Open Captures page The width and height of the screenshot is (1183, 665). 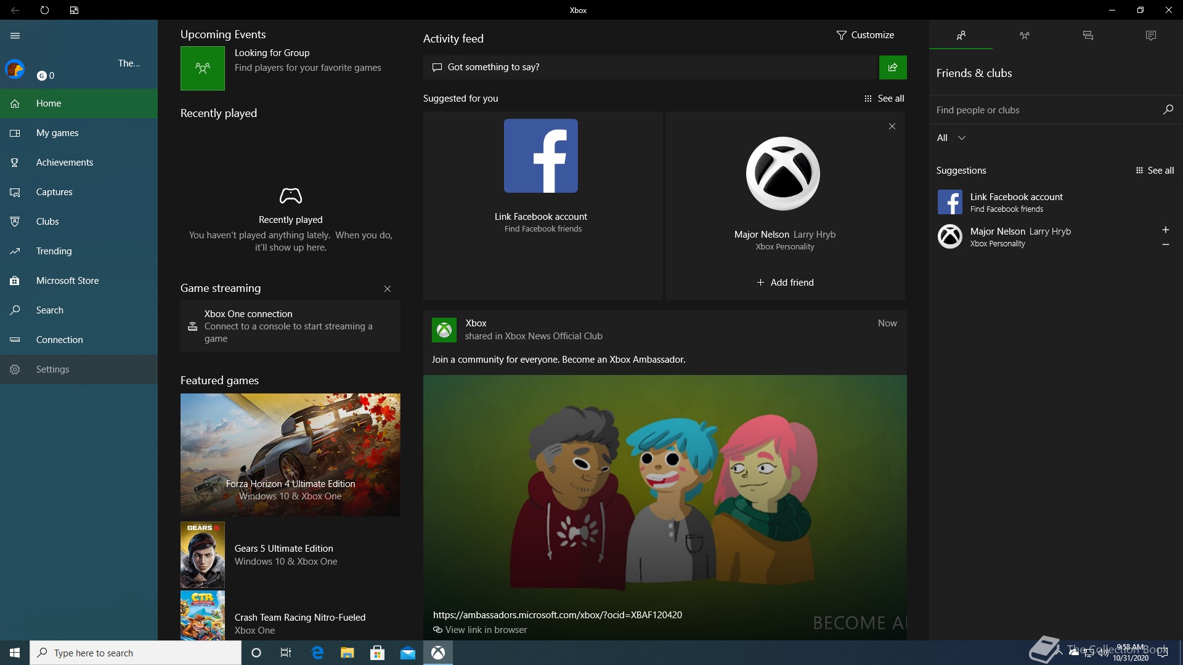(x=79, y=192)
